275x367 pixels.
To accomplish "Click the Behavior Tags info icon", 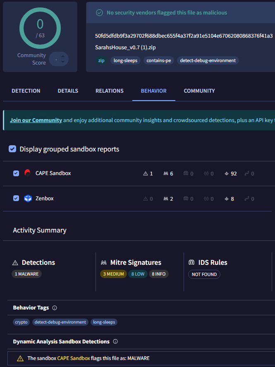I will coord(55,308).
